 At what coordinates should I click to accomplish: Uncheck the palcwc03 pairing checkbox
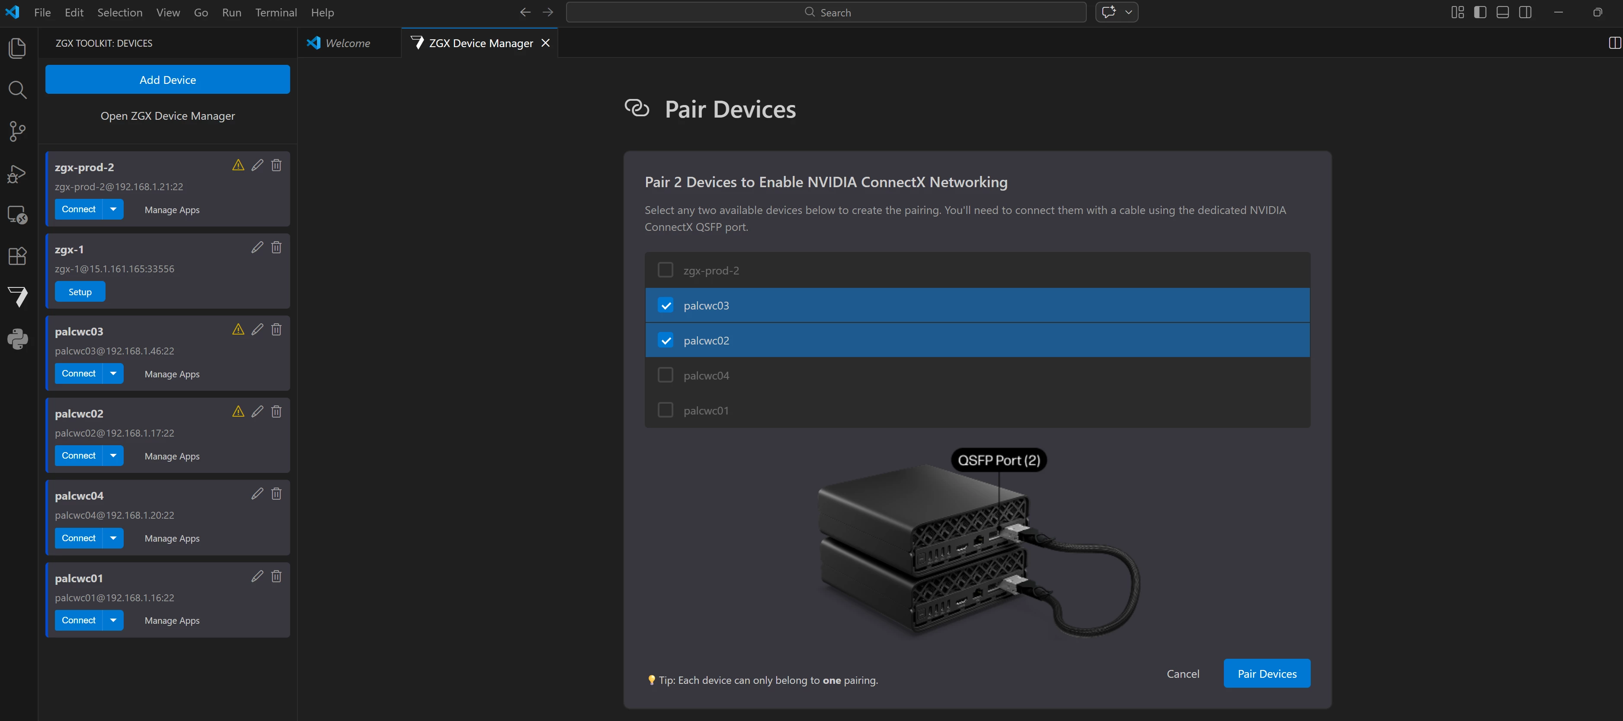pos(665,306)
